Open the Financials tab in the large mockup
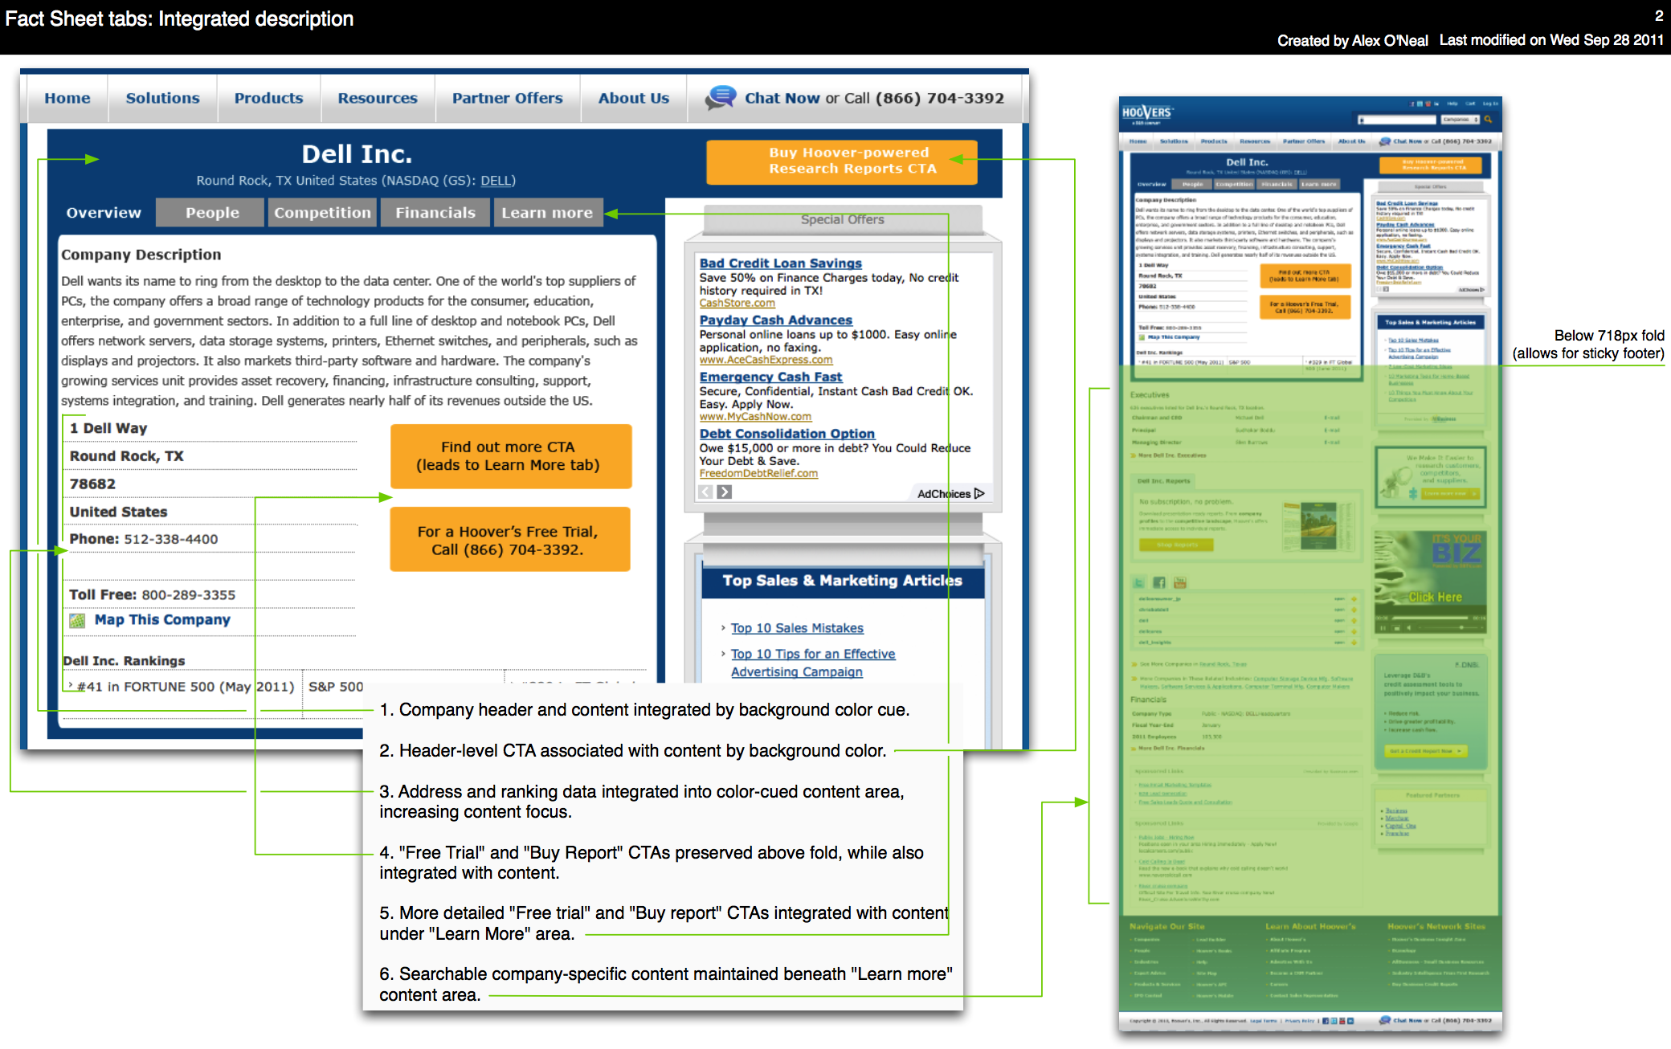 coord(435,213)
